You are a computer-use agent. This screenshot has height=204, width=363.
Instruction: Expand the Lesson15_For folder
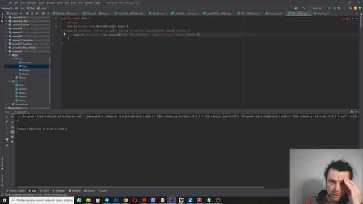pos(6,18)
